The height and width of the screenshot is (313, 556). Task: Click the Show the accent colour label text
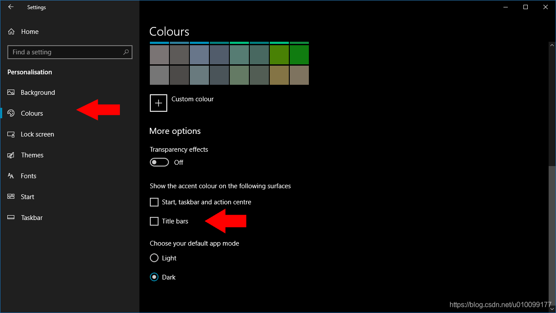pos(220,186)
